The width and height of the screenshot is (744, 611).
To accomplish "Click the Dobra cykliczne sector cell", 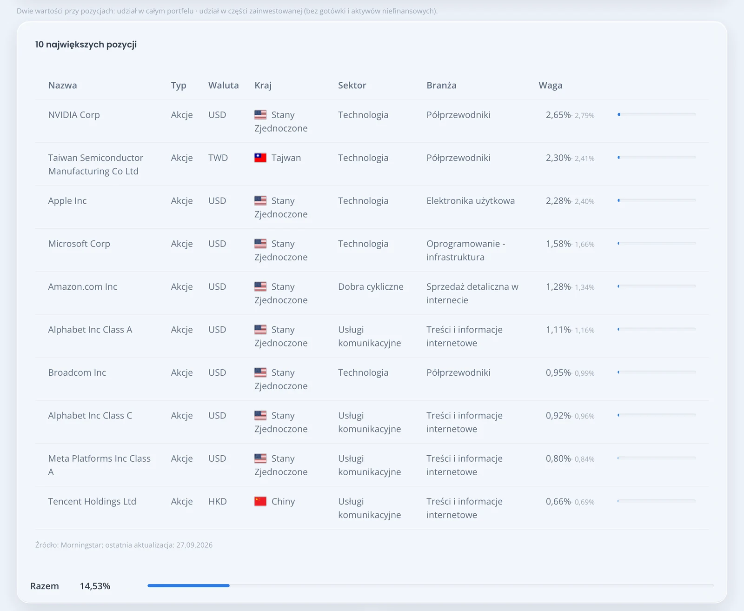I will pos(371,286).
